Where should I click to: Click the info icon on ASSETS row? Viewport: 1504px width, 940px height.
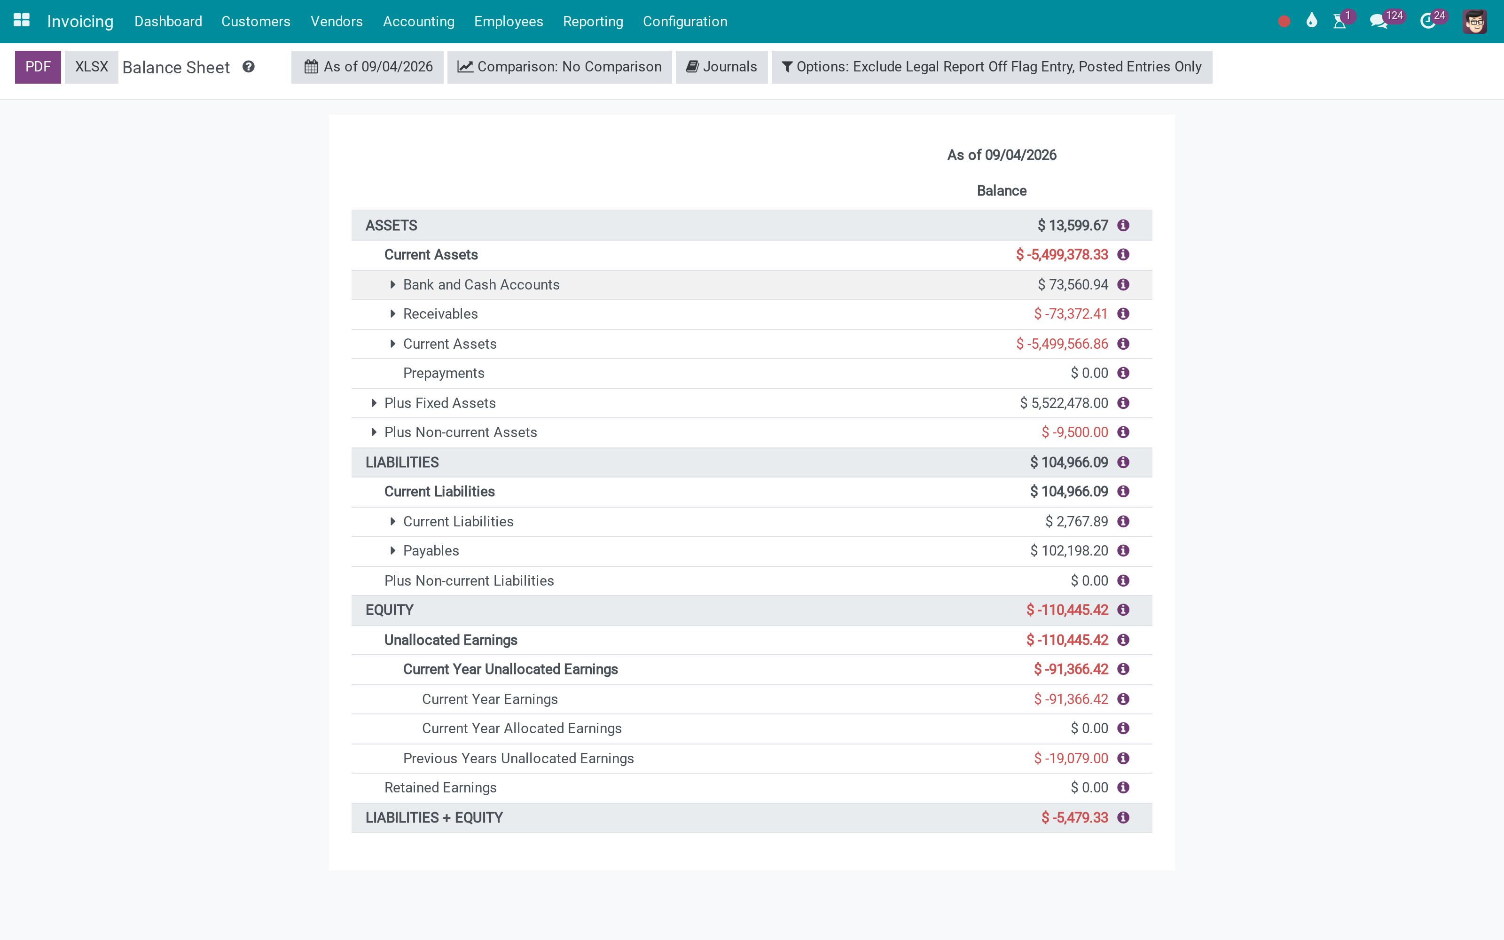pyautogui.click(x=1123, y=225)
